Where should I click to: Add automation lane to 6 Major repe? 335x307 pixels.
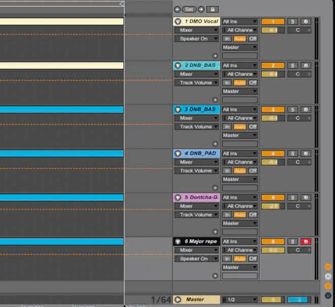point(215,276)
